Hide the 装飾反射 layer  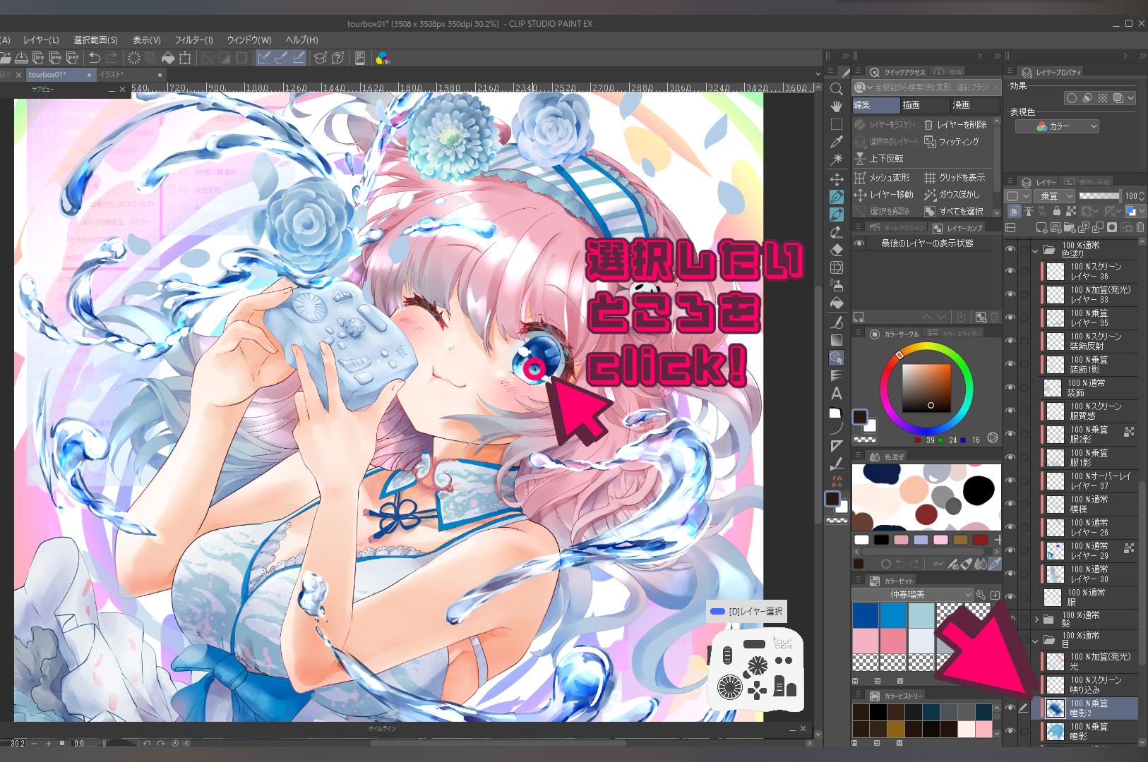[1010, 341]
